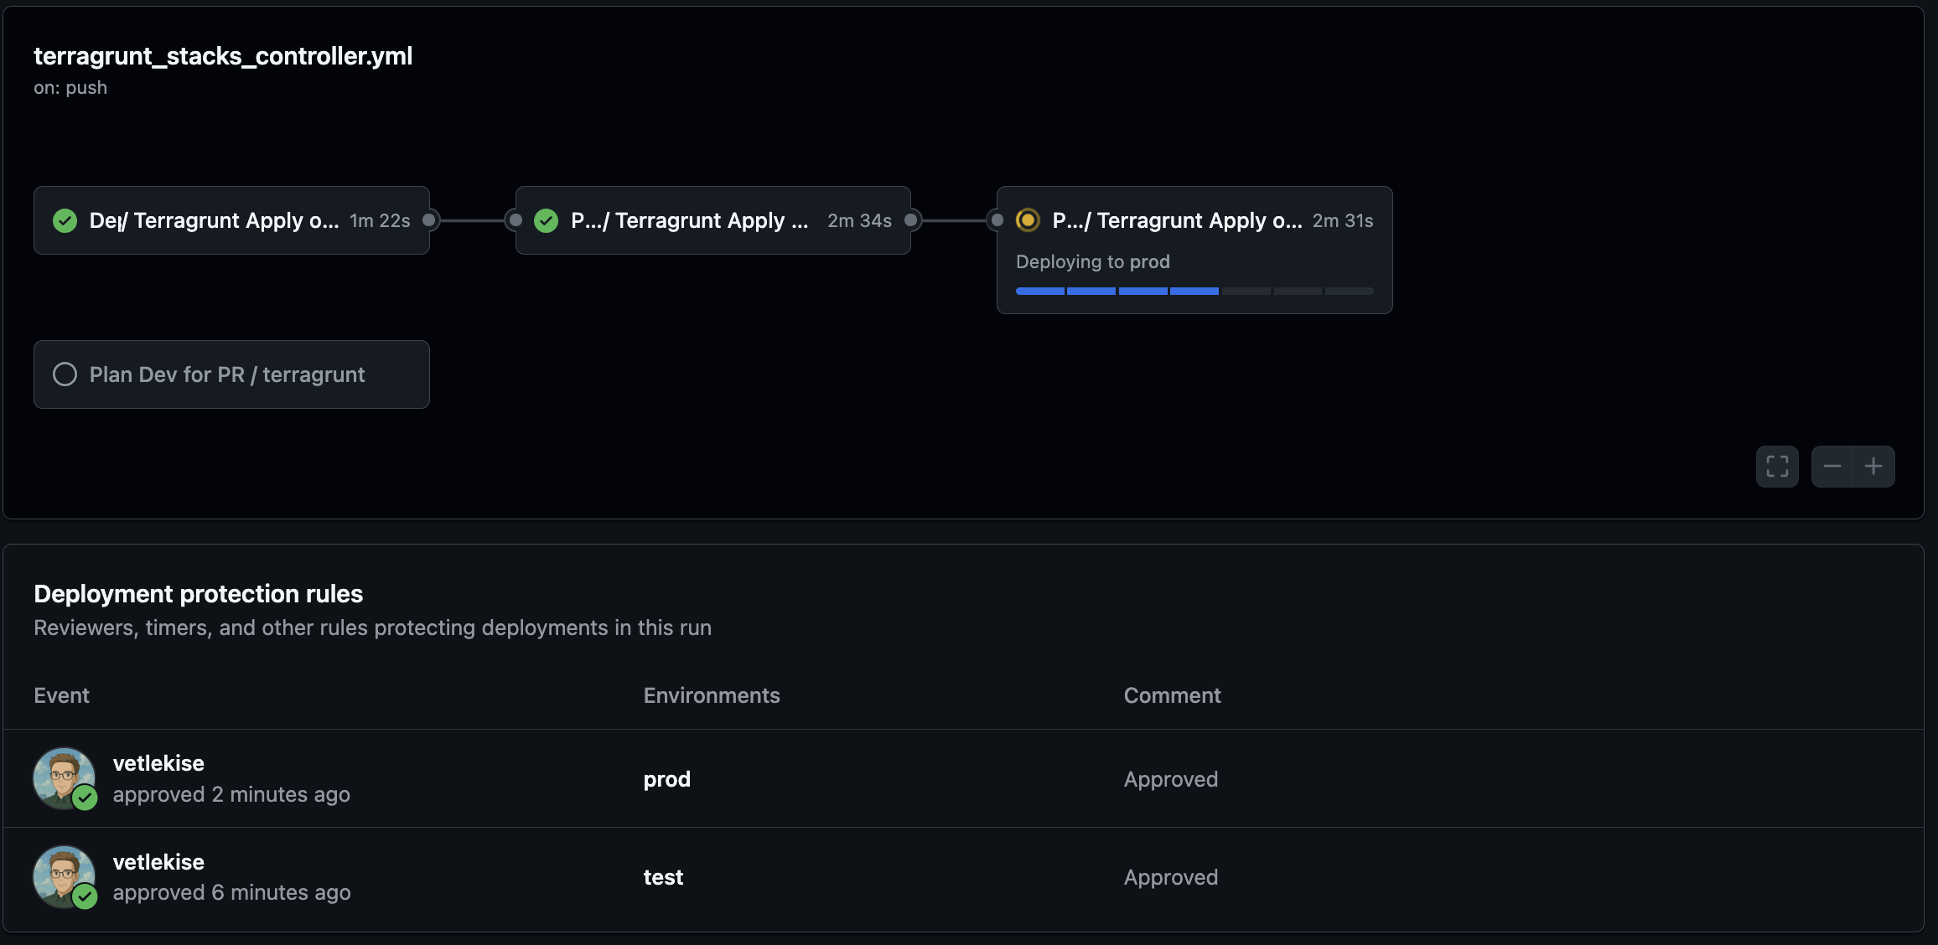This screenshot has width=1938, height=945.
Task: Zoom in the workflow graph
Action: click(x=1873, y=467)
